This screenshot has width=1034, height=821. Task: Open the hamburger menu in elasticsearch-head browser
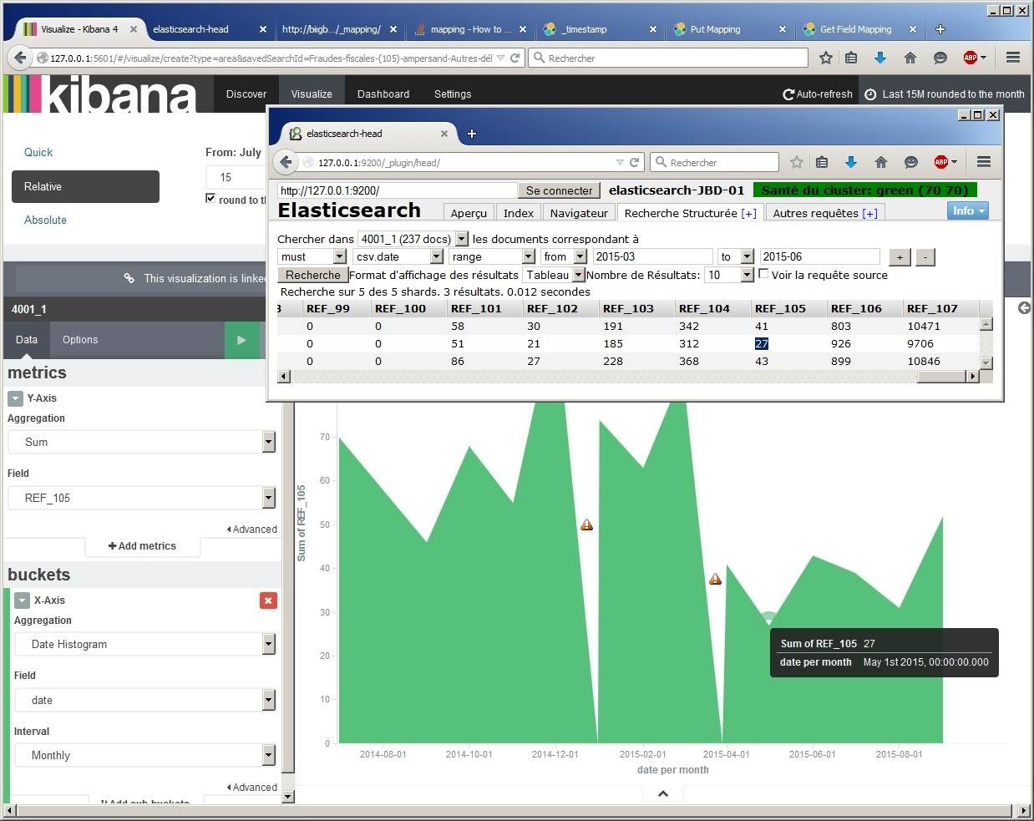click(x=983, y=162)
